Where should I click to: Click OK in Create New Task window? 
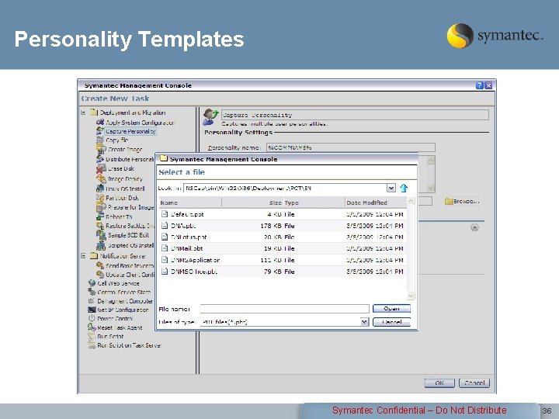click(439, 383)
